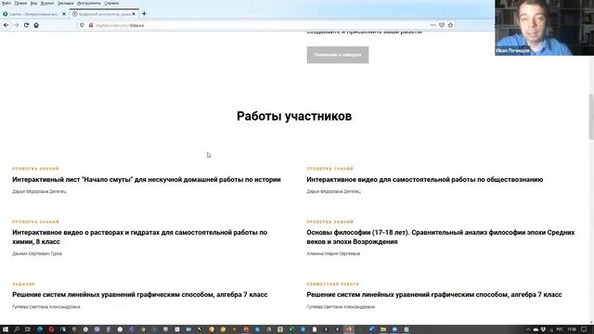Viewport: 594px width, 334px height.
Task: Open a new browser tab
Action: [x=144, y=14]
